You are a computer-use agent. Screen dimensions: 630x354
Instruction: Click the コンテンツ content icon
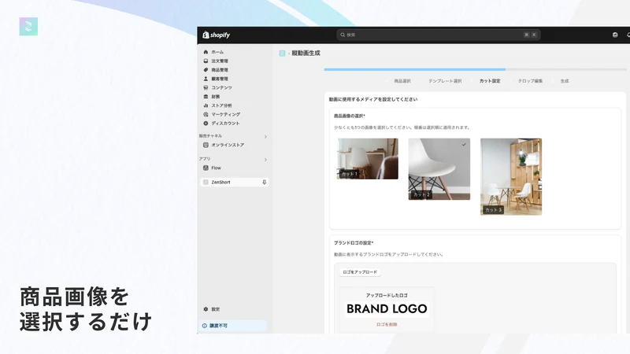click(206, 87)
